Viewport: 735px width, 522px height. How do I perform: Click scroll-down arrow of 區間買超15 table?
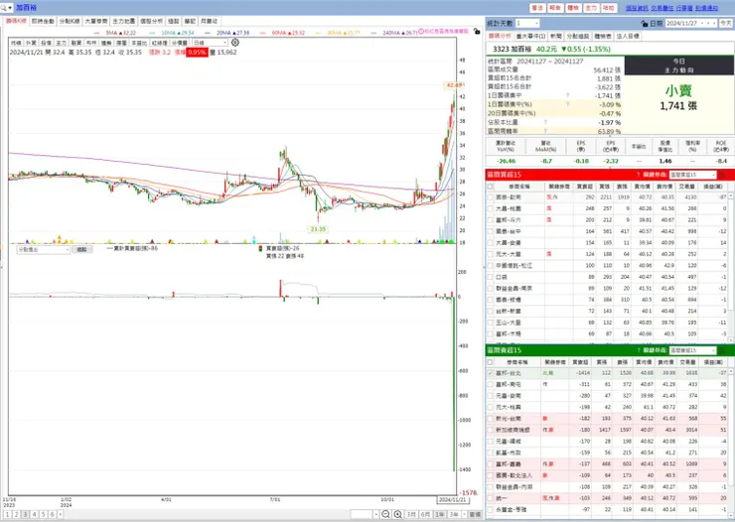click(x=731, y=339)
